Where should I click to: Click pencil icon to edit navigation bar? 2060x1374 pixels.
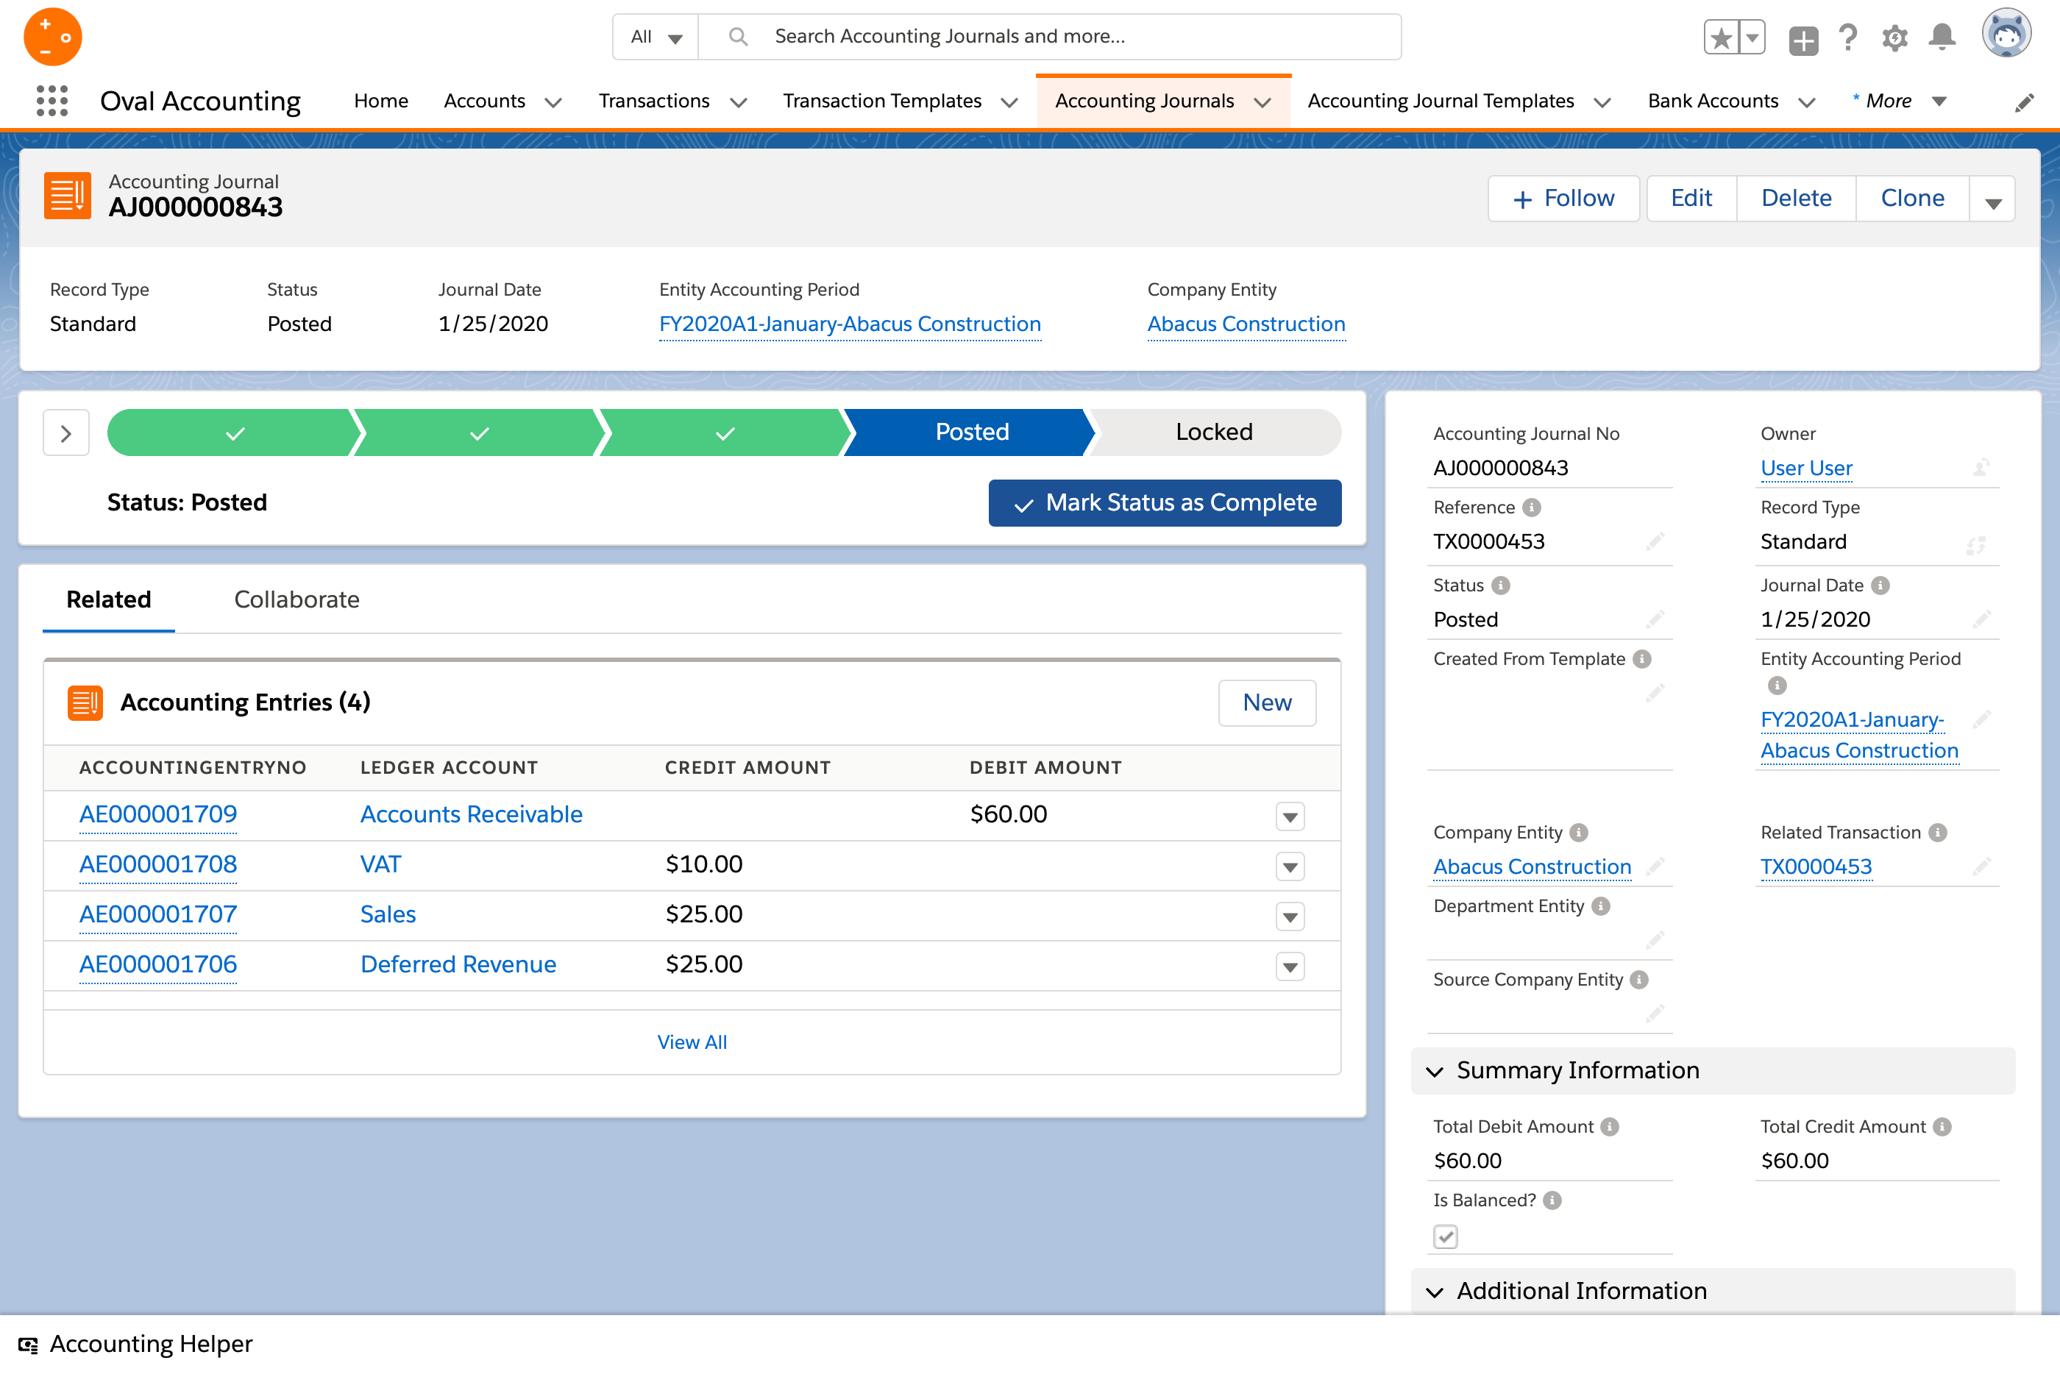pyautogui.click(x=2024, y=102)
